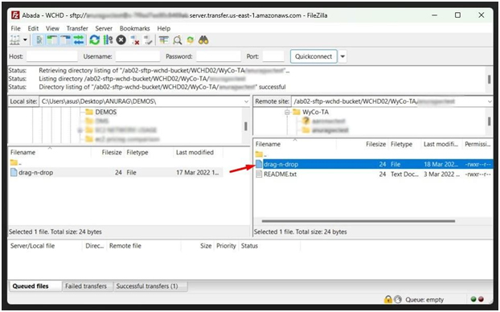This screenshot has width=500, height=312.
Task: Open the View menu
Action: pos(52,28)
